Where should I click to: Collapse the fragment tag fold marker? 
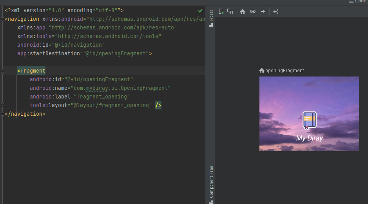2,71
